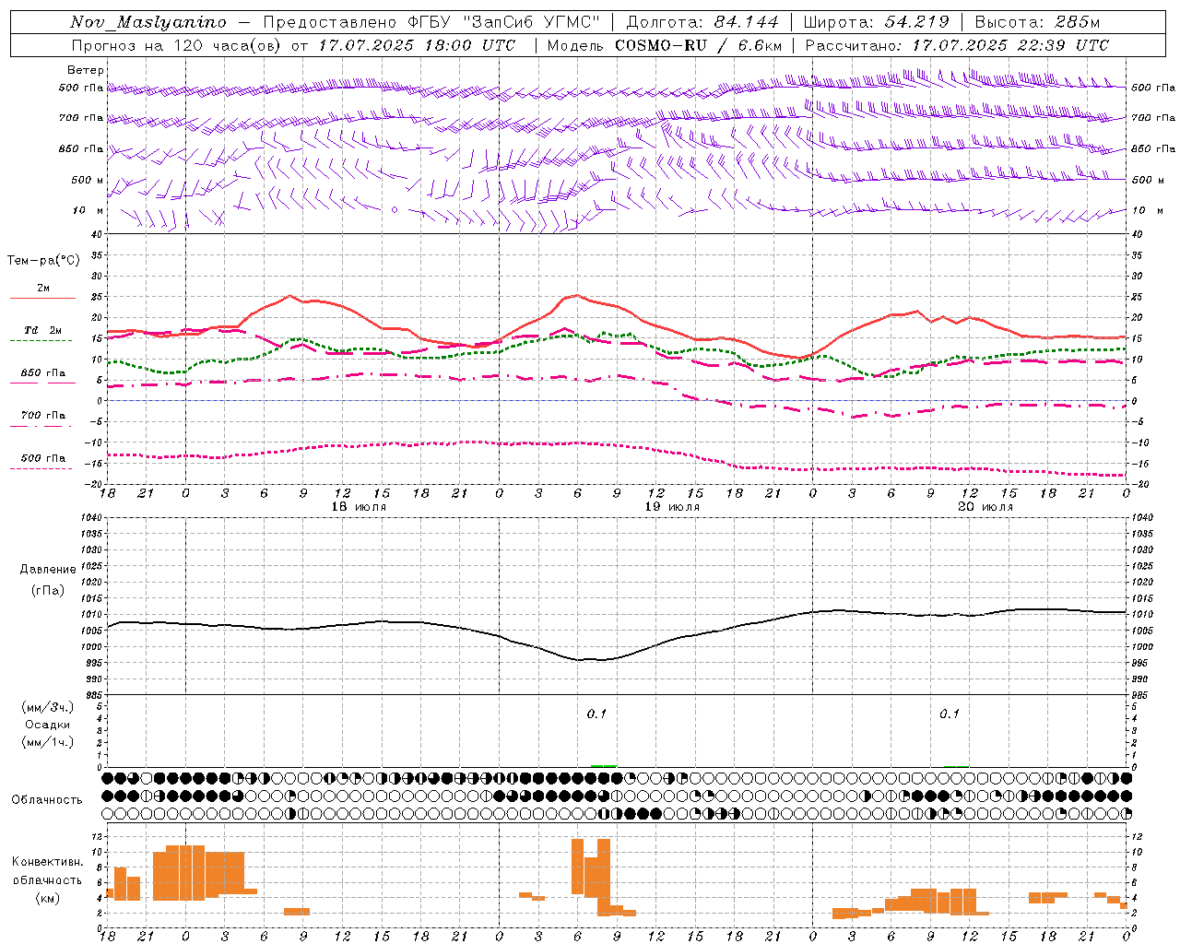The image size is (1180, 944).
Task: Click the Облачность cloud cover label
Action: [x=47, y=800]
